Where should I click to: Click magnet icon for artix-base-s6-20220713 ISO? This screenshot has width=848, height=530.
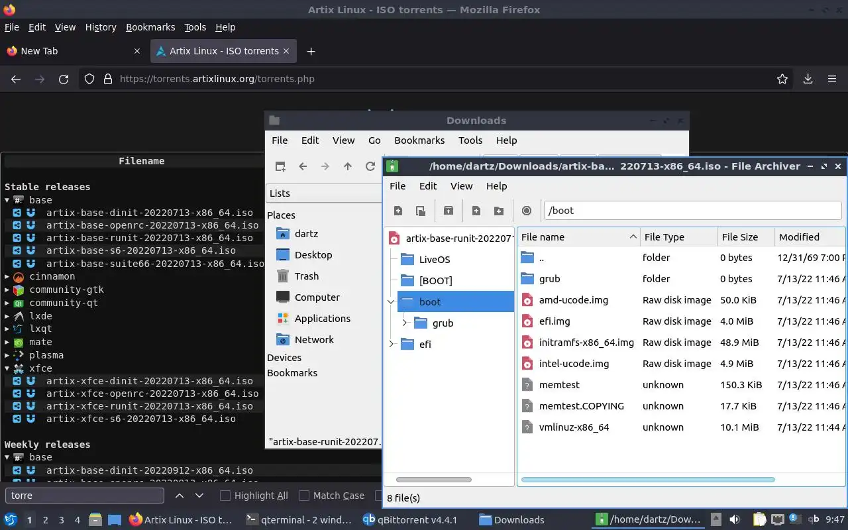click(x=30, y=250)
